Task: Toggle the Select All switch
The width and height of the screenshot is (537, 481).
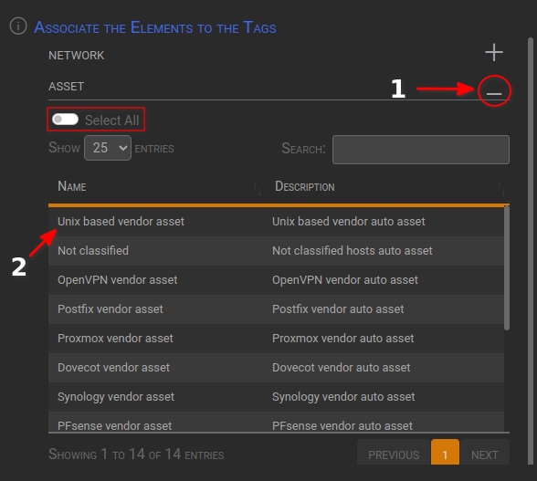Action: click(x=65, y=120)
